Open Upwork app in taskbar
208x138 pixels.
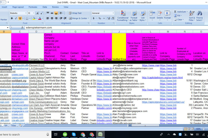coord(65,135)
